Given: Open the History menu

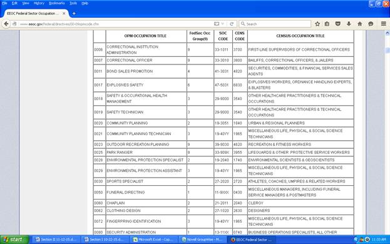Looking at the screenshot, I should [39, 3].
